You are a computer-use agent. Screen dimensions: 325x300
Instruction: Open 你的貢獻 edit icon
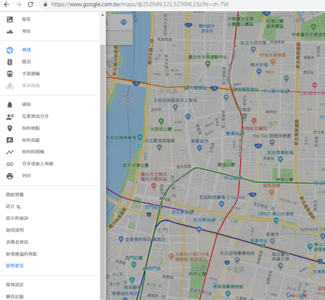point(10,140)
